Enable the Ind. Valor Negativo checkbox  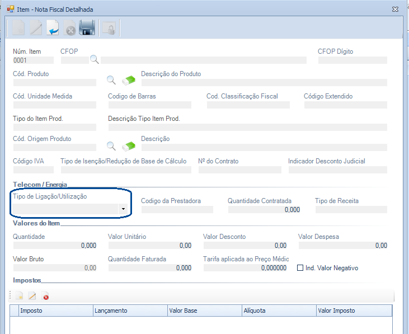300,268
